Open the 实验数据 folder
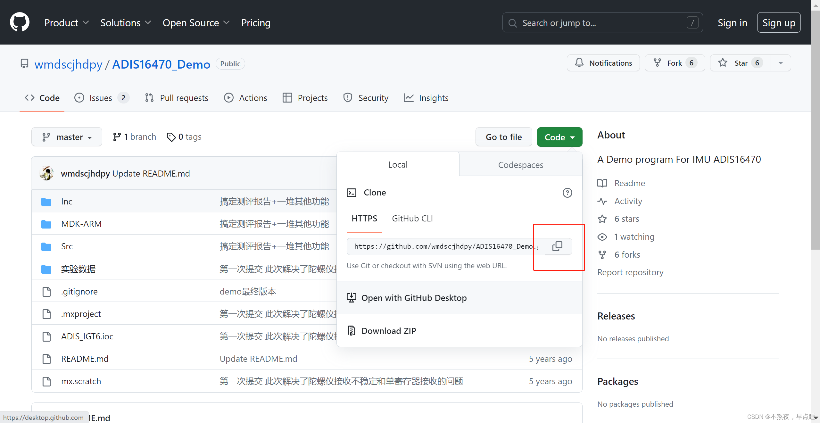Screen dimensions: 820x423 [x=79, y=269]
